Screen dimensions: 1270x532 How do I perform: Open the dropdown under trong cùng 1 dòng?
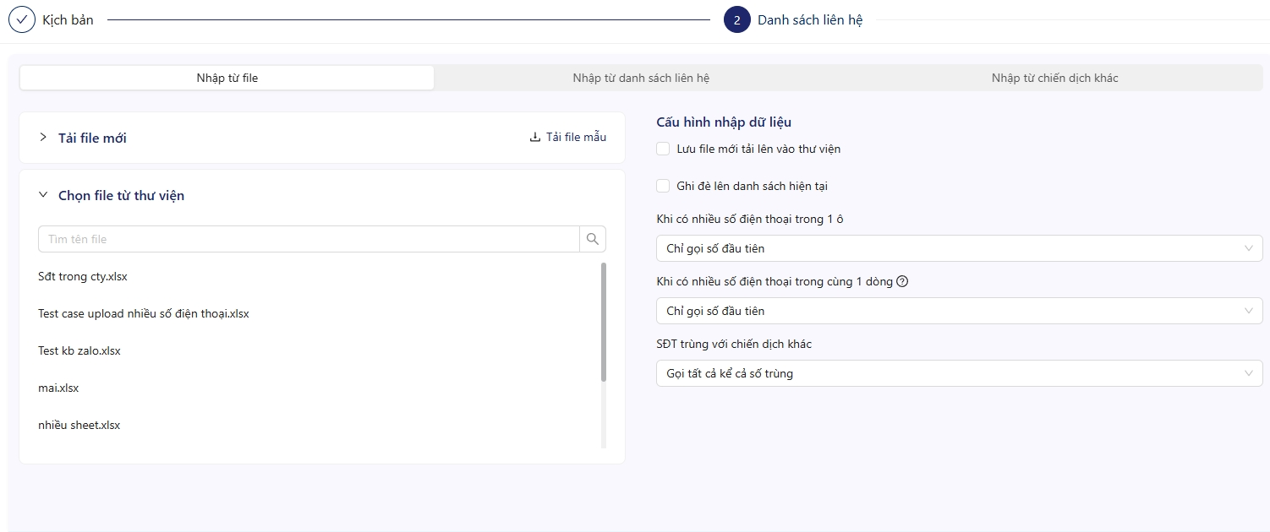click(x=960, y=311)
